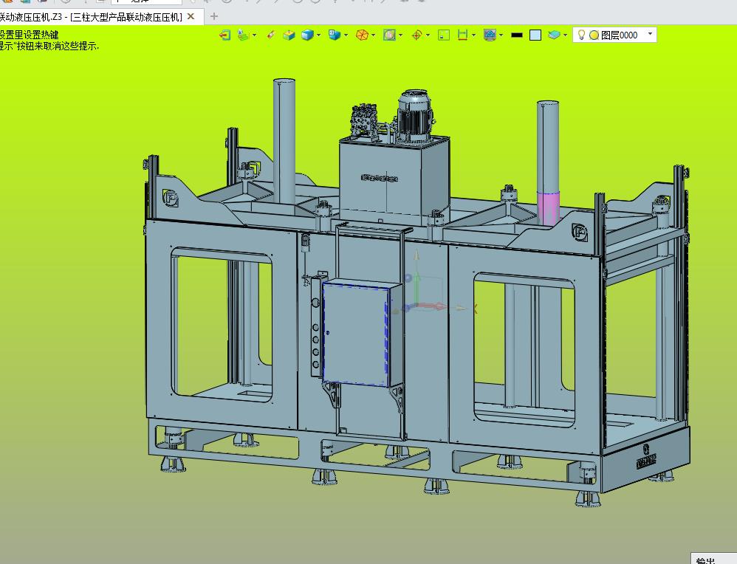Toggle the light bulb layer visibility icon
This screenshot has height=564, width=737.
581,35
